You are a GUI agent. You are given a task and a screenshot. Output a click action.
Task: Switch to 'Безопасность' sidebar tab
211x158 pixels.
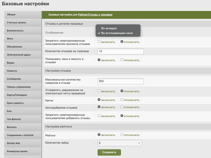click(23, 31)
